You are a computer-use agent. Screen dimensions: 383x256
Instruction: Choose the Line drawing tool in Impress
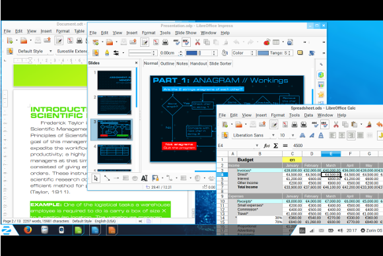point(107,178)
